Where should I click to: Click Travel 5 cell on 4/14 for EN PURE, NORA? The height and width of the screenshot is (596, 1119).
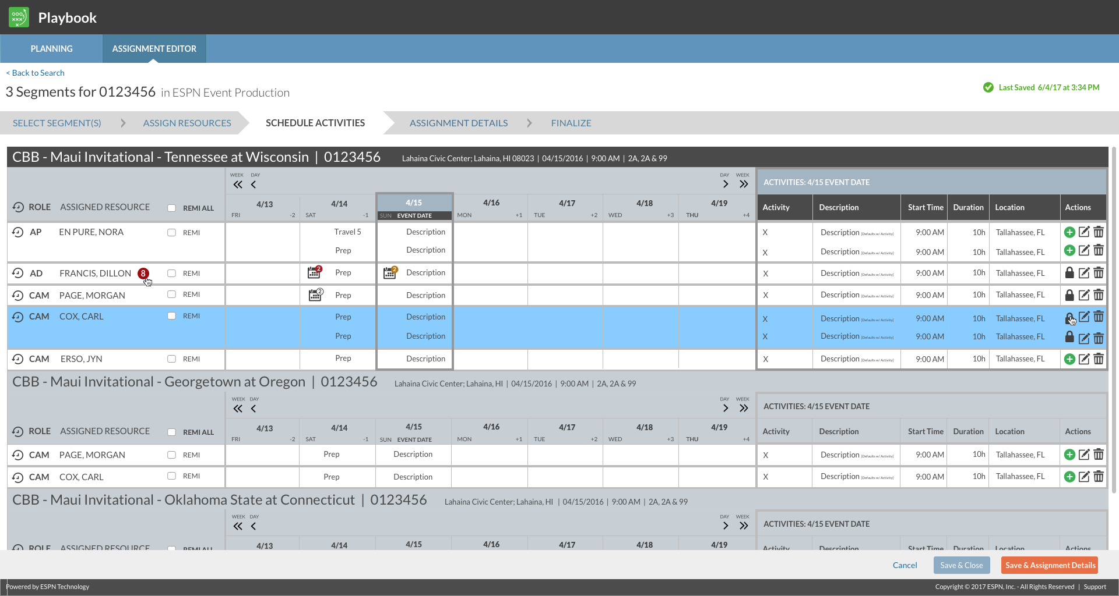tap(348, 232)
